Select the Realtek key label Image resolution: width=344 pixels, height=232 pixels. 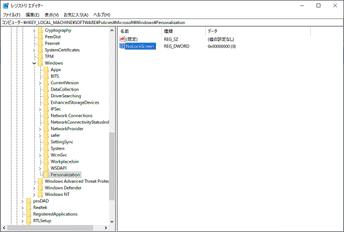click(x=40, y=208)
